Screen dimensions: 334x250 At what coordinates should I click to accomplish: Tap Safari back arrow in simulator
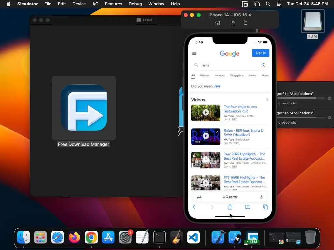(x=194, y=207)
